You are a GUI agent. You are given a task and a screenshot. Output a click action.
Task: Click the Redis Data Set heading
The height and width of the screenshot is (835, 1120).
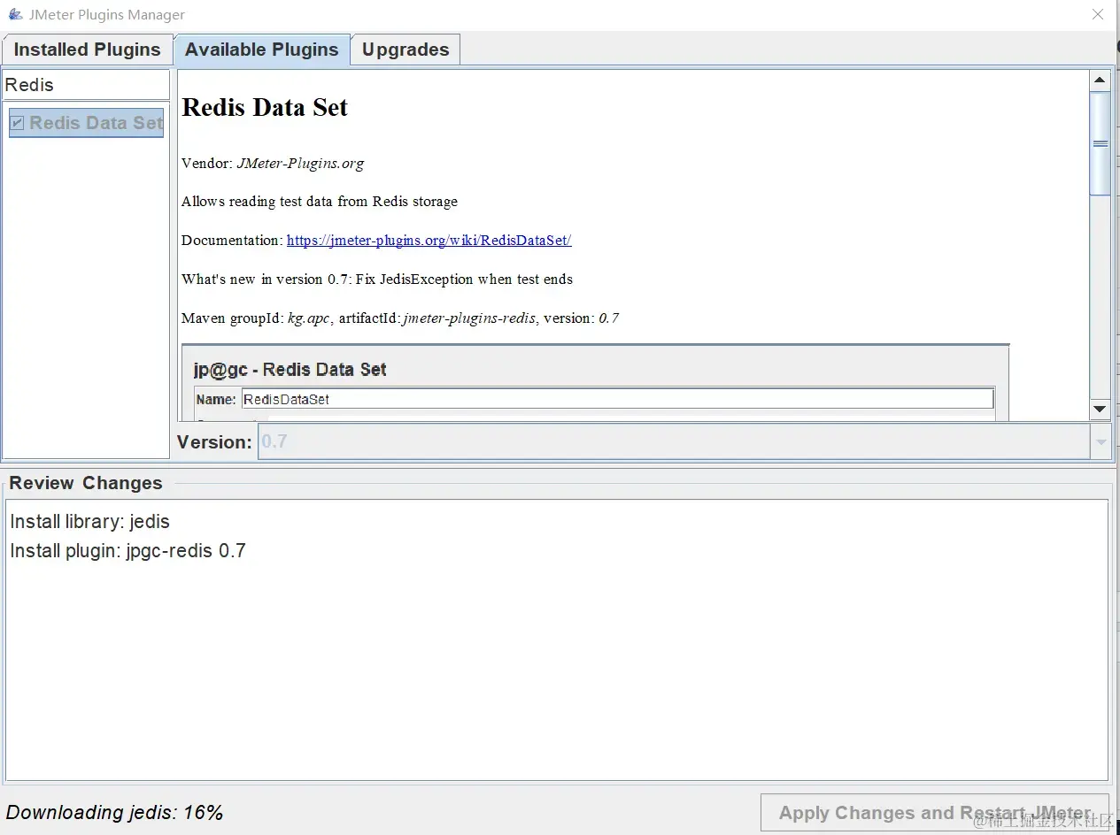[x=265, y=107]
